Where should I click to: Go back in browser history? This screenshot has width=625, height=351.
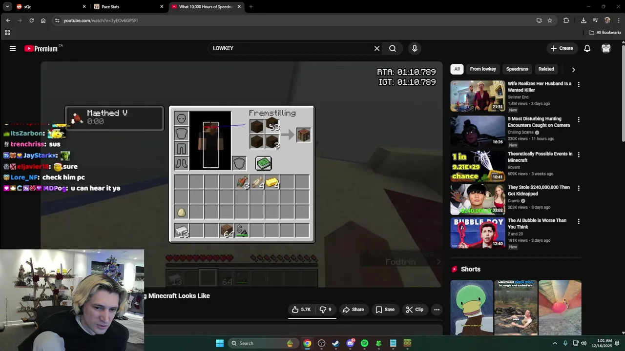coord(8,20)
